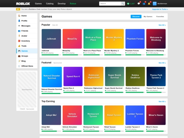The width and height of the screenshot is (184, 138).
Task: Open the Jailbreak game thumbnail
Action: (51, 39)
